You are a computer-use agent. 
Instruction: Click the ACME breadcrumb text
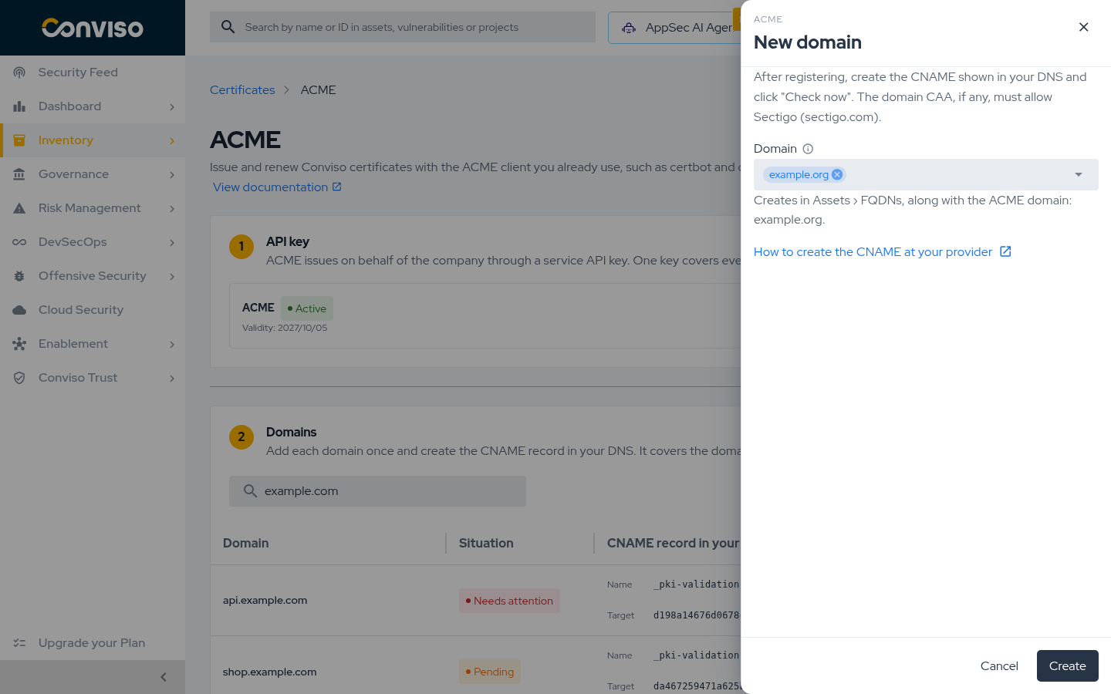click(x=318, y=90)
